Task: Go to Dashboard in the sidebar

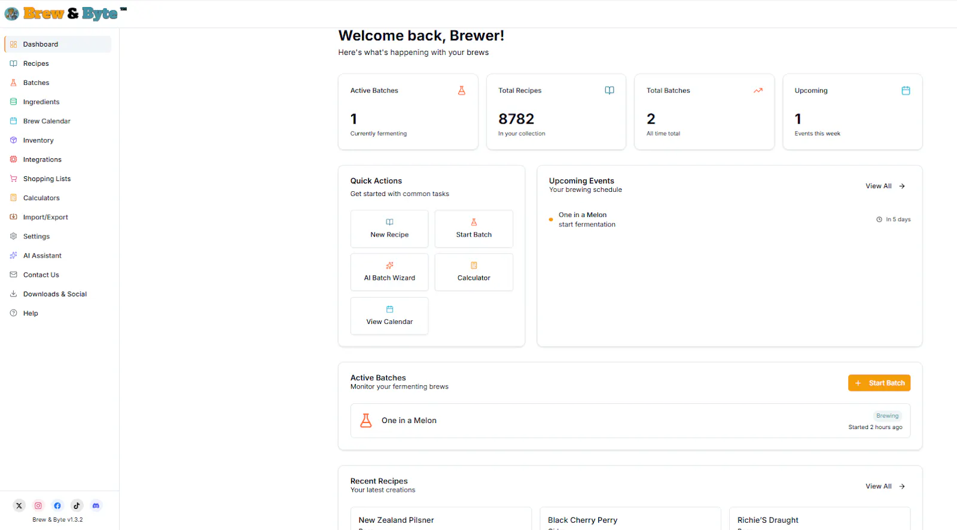Action: (x=58, y=44)
